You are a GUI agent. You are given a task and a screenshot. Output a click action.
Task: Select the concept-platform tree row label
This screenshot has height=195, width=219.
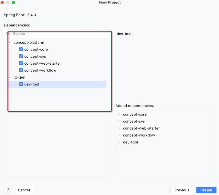pos(29,42)
